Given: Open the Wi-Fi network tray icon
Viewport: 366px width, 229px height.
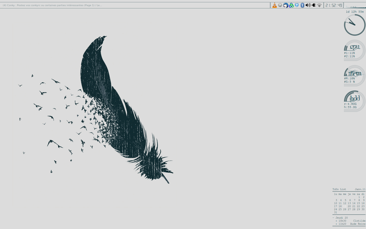Looking at the screenshot, I should click(x=319, y=5).
